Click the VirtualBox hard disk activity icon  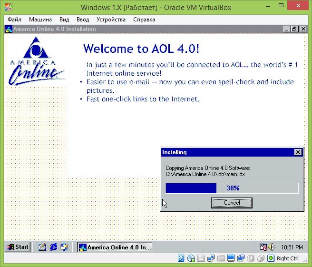pos(181,258)
